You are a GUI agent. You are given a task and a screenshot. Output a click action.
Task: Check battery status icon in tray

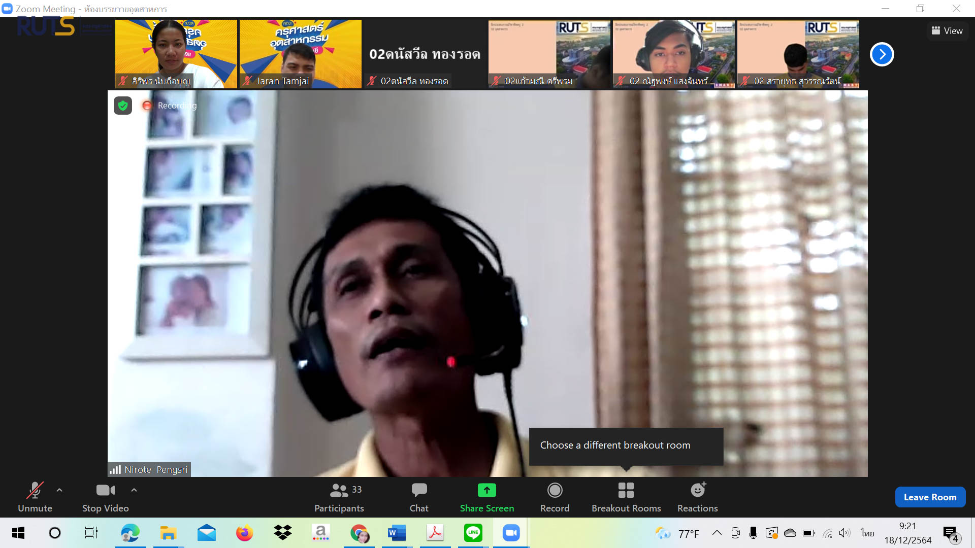click(x=808, y=533)
